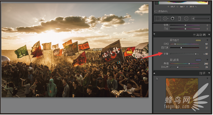
Task: Select the Radial Filter tool
Action: (186, 19)
